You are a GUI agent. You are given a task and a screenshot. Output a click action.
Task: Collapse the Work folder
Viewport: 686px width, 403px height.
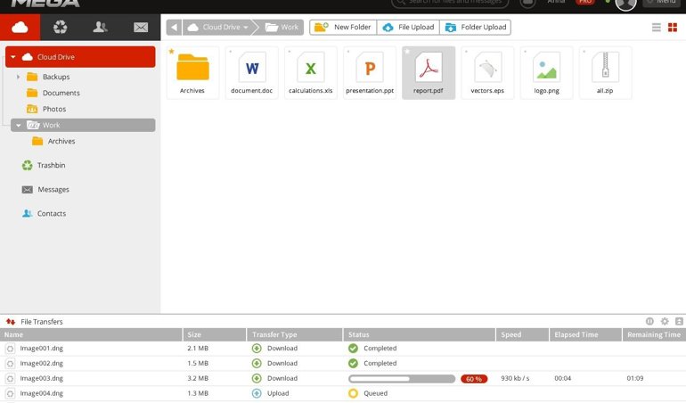pyautogui.click(x=19, y=126)
